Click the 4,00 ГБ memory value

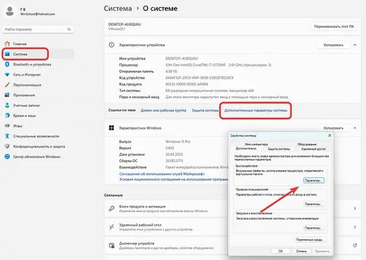point(171,71)
